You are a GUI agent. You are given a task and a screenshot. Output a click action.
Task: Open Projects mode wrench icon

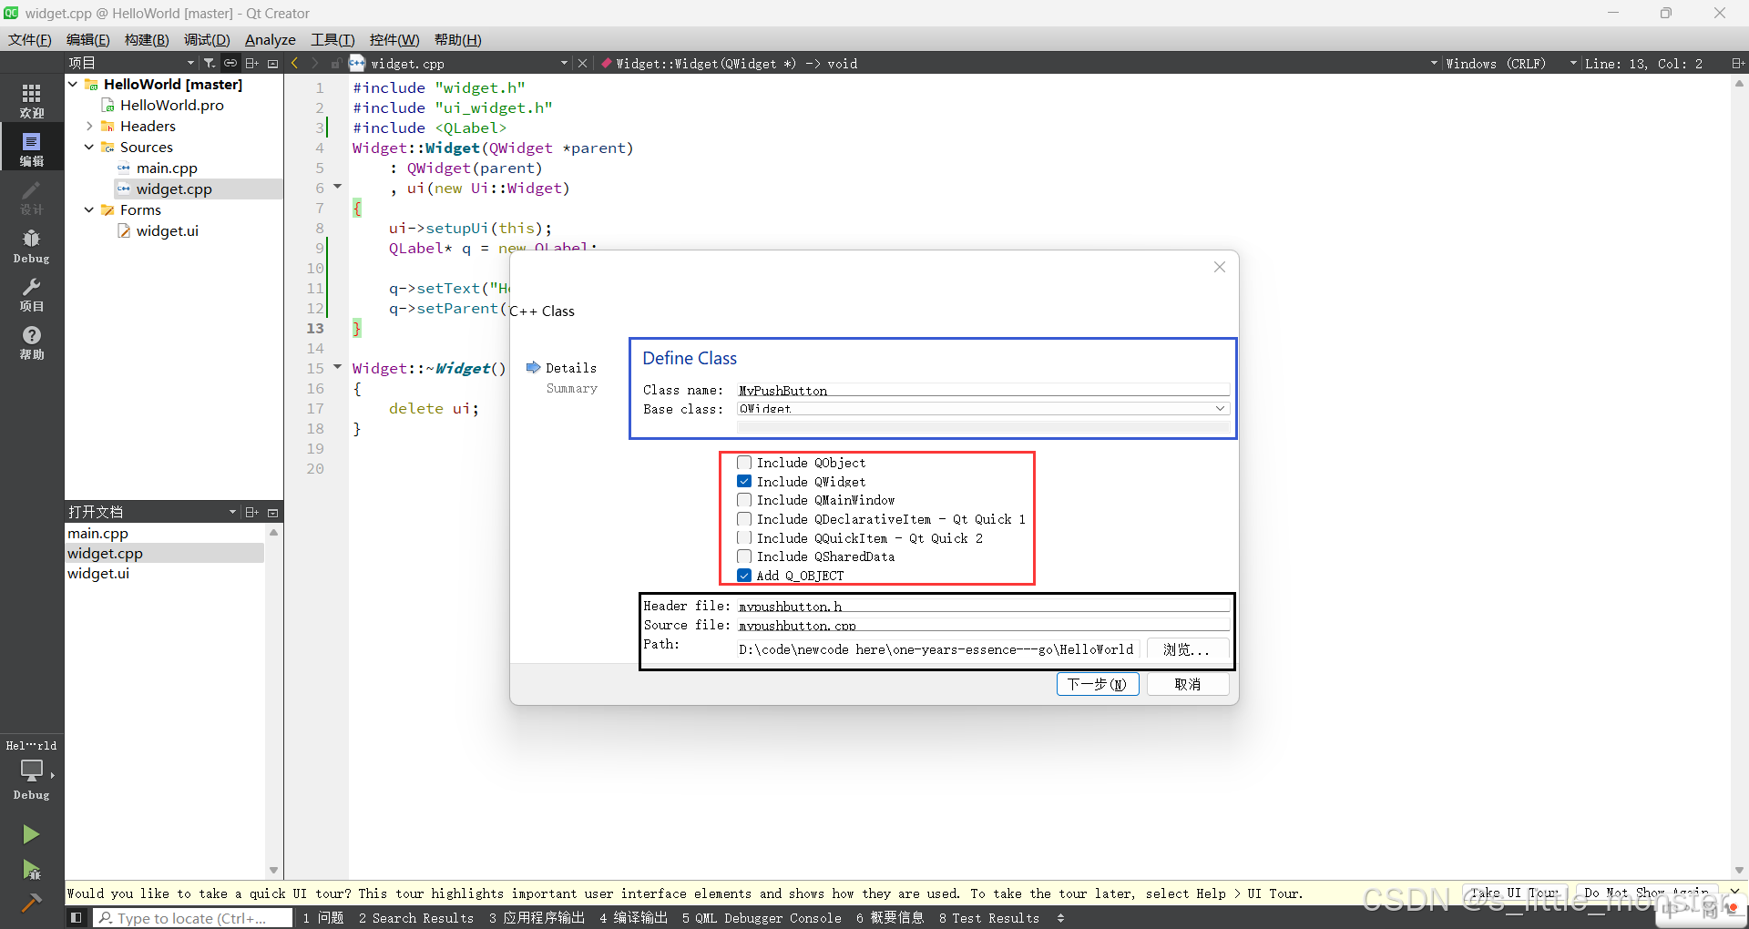point(32,294)
